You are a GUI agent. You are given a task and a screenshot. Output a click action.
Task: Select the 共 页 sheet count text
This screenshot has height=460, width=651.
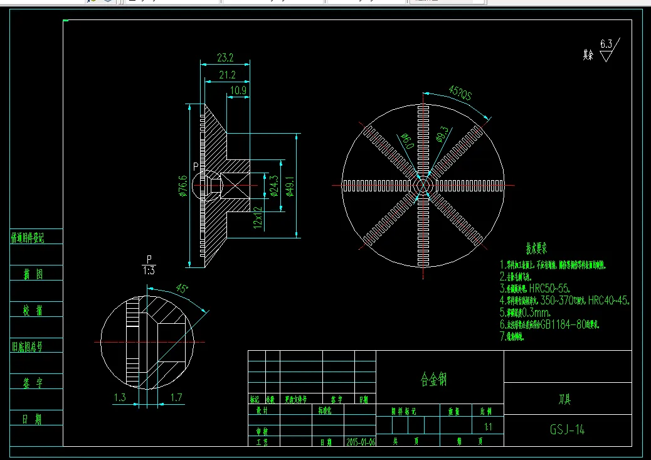click(x=406, y=441)
